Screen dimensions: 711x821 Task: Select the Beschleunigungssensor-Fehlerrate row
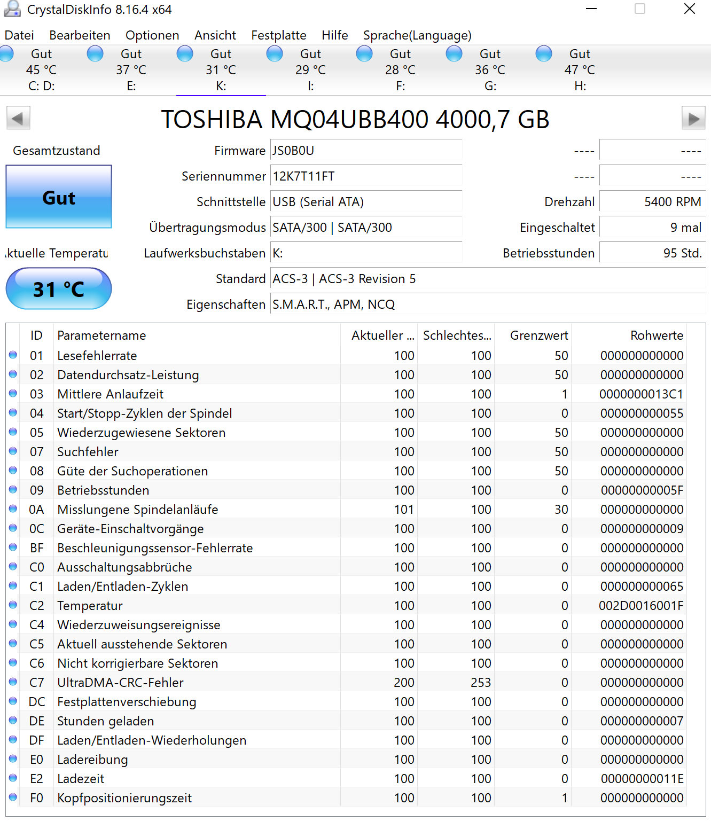[x=346, y=548]
